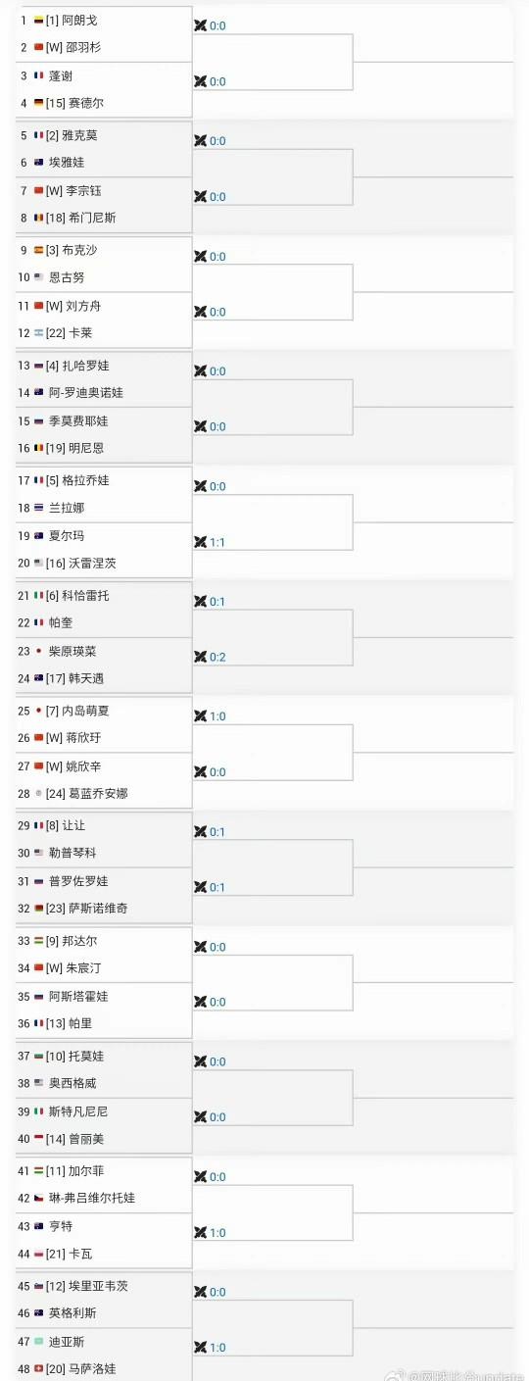Click head-to-head icon beside 内岛萌夏 vs 蒋欣玗
Viewport: 529px width, 1381px height.
(201, 716)
